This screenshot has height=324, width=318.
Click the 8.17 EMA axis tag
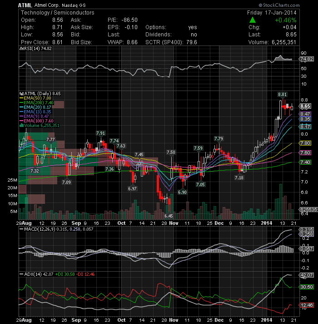(305, 127)
